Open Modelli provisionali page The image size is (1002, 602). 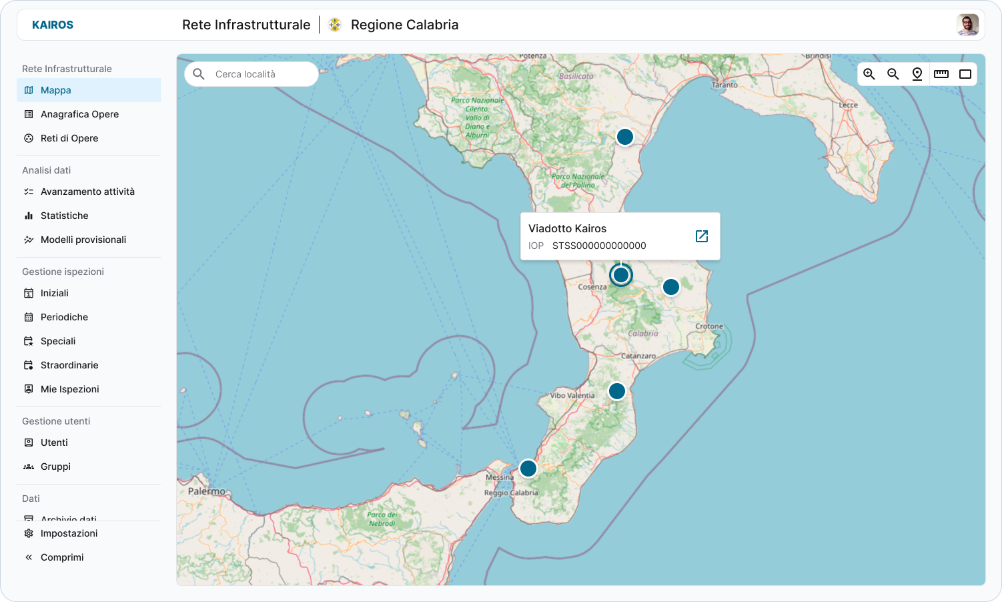pos(89,240)
